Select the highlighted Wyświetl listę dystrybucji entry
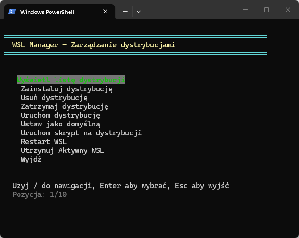Image resolution: width=299 pixels, height=238 pixels. tap(70, 80)
